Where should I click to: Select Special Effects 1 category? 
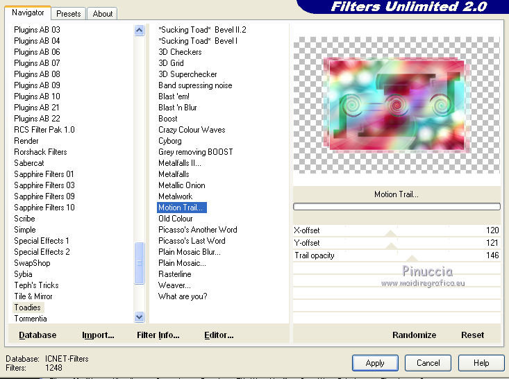[41, 241]
